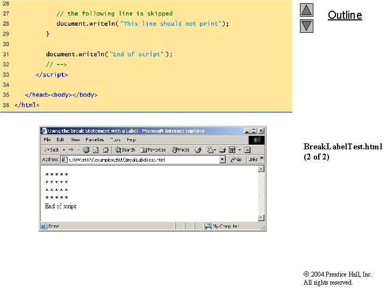Click the slide's down arrow navigation button

click(306, 26)
